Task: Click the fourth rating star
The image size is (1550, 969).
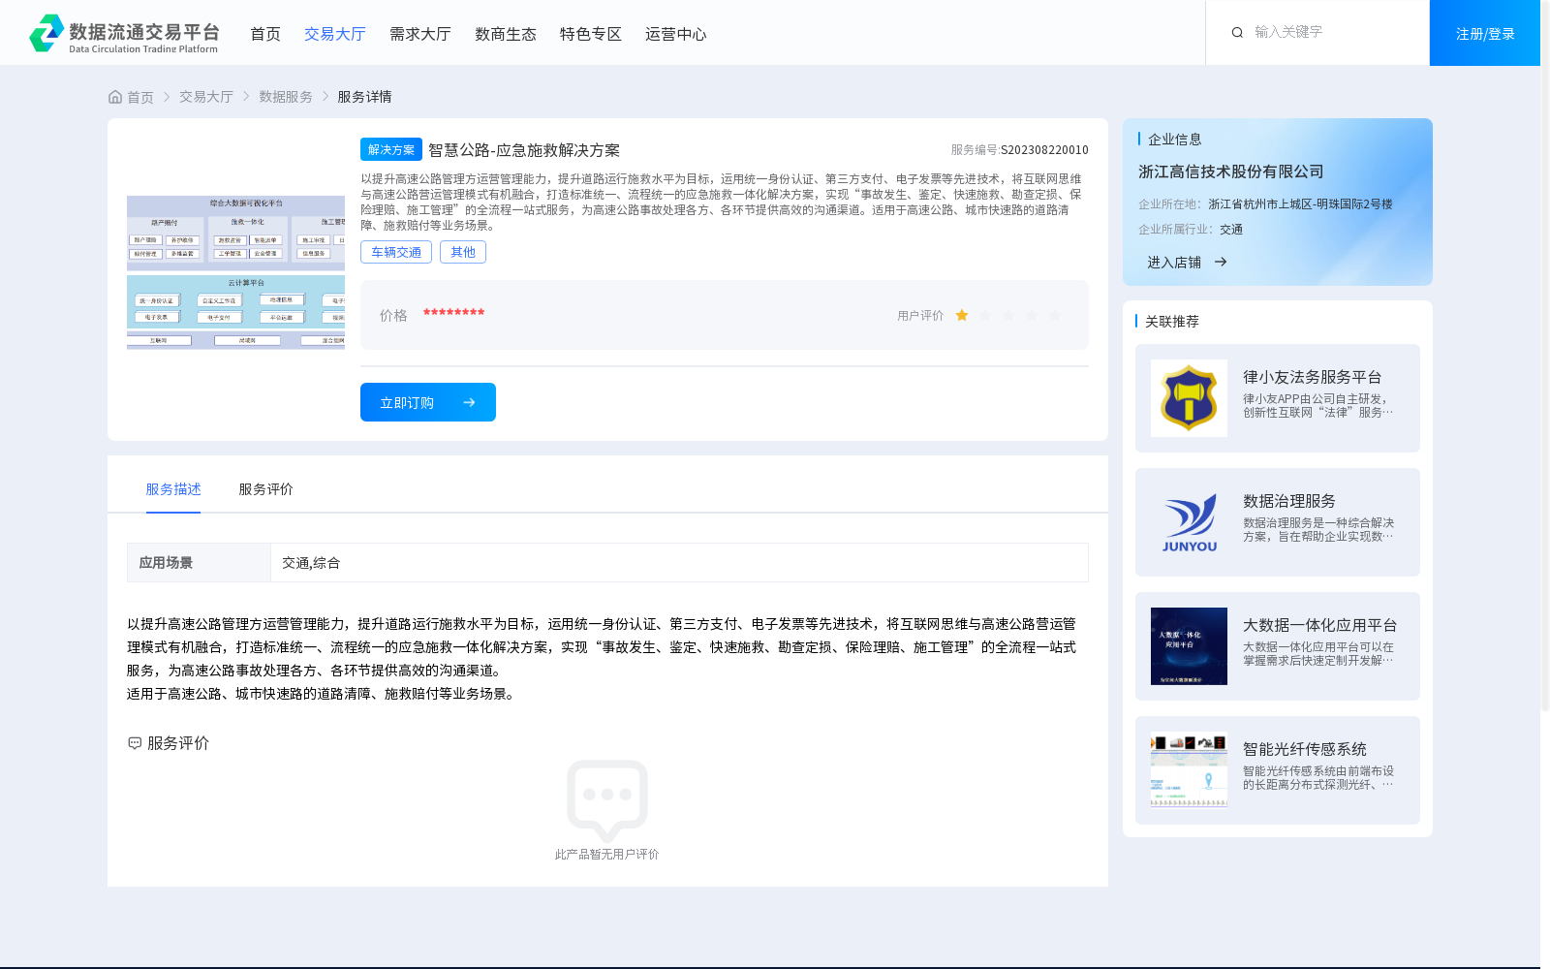Action: [x=1032, y=315]
